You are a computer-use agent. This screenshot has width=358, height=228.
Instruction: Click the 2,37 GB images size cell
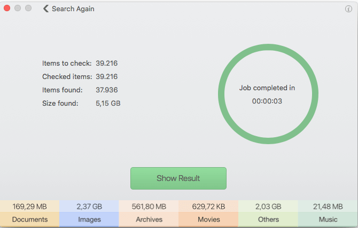pos(89,206)
